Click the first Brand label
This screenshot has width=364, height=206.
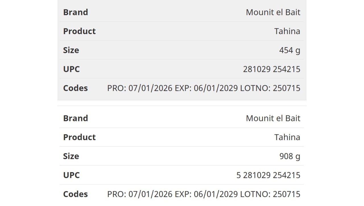[x=75, y=12]
